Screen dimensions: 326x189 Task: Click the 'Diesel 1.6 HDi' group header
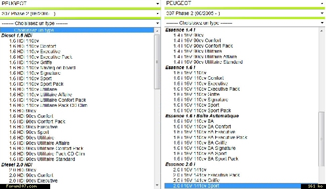17,36
